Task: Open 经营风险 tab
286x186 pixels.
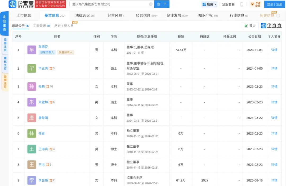Action: tap(116, 16)
